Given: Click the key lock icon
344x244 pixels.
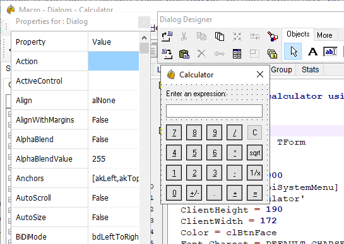Looking at the screenshot, I should pos(220,54).
